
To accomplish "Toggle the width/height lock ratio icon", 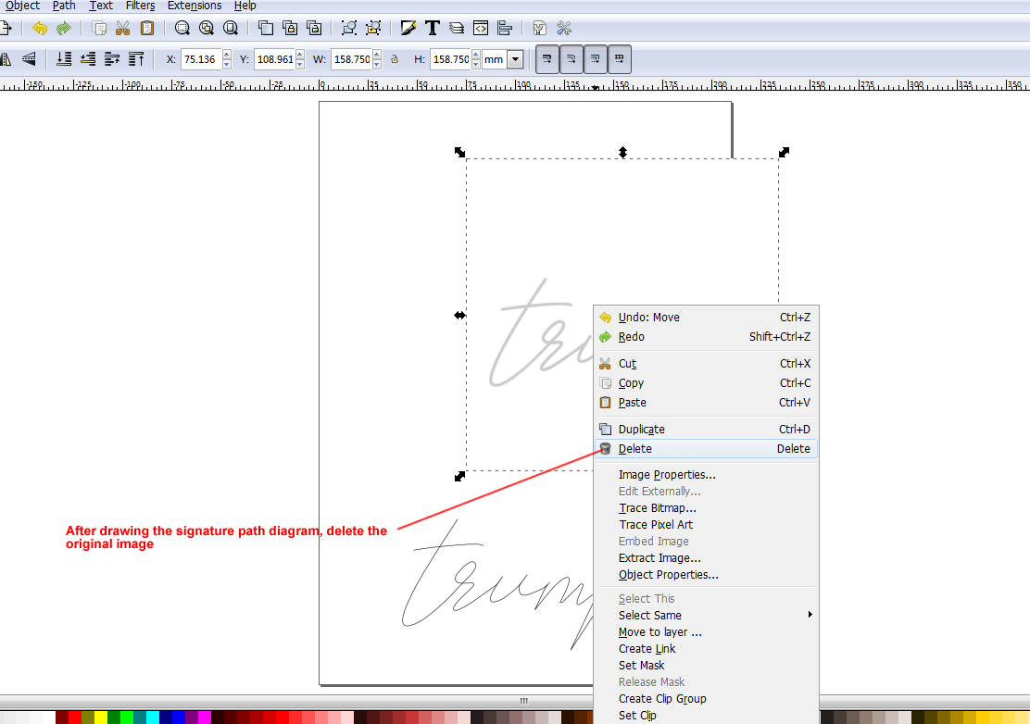I will point(395,59).
